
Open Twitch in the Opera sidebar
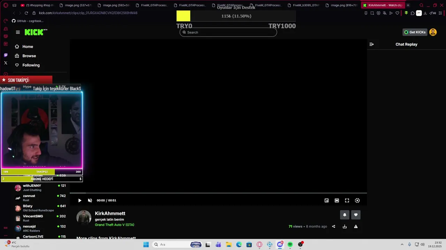6,55
